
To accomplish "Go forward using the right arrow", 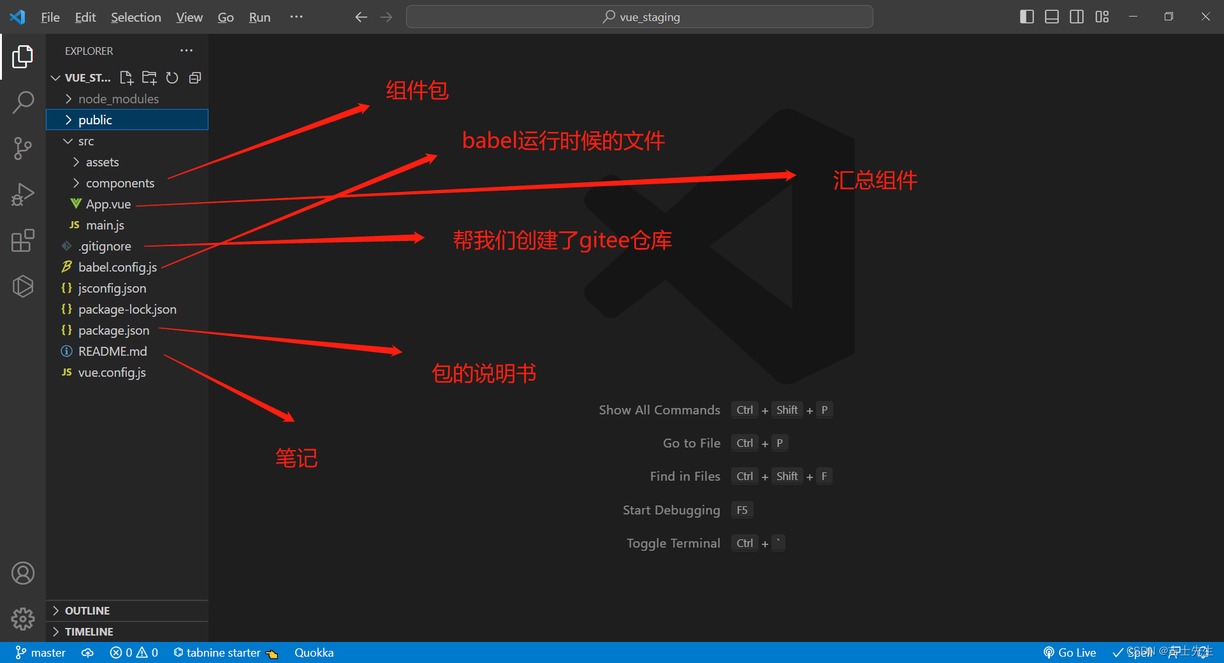I will [386, 17].
